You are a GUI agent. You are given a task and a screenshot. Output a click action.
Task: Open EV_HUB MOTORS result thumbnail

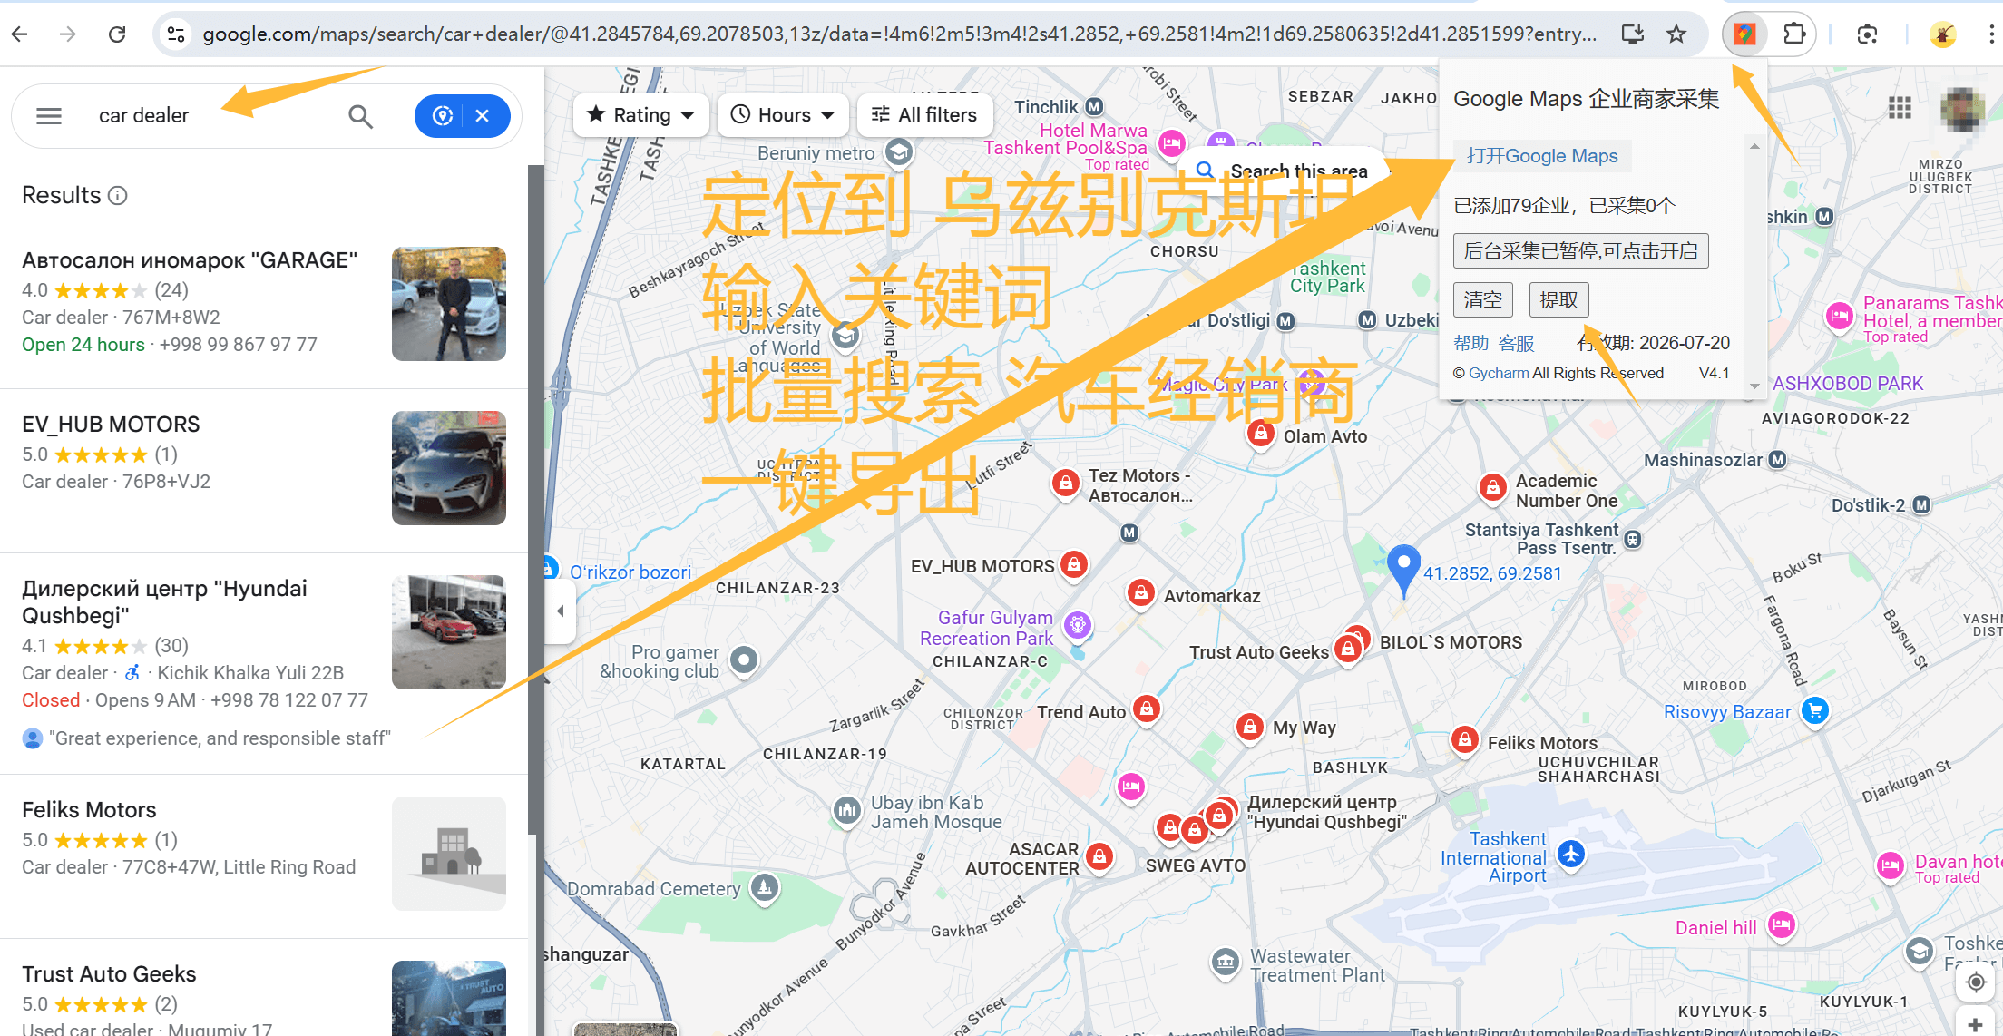point(448,468)
